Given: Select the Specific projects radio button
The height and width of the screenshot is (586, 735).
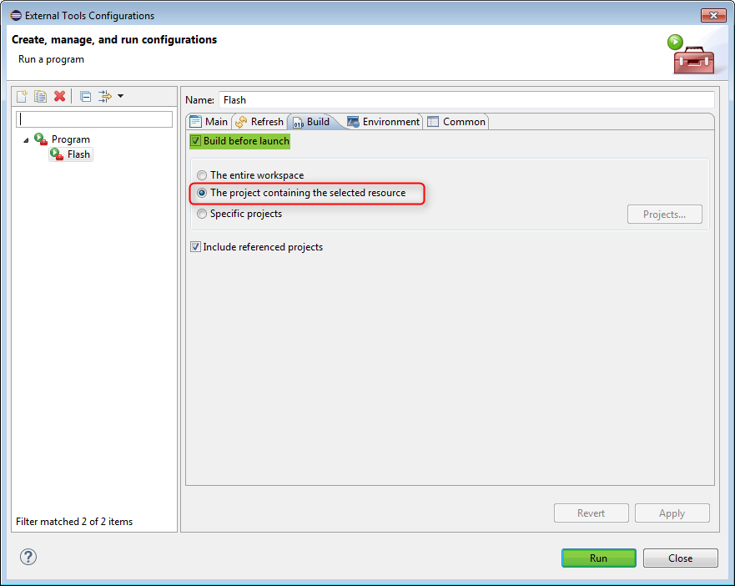Looking at the screenshot, I should (x=202, y=214).
